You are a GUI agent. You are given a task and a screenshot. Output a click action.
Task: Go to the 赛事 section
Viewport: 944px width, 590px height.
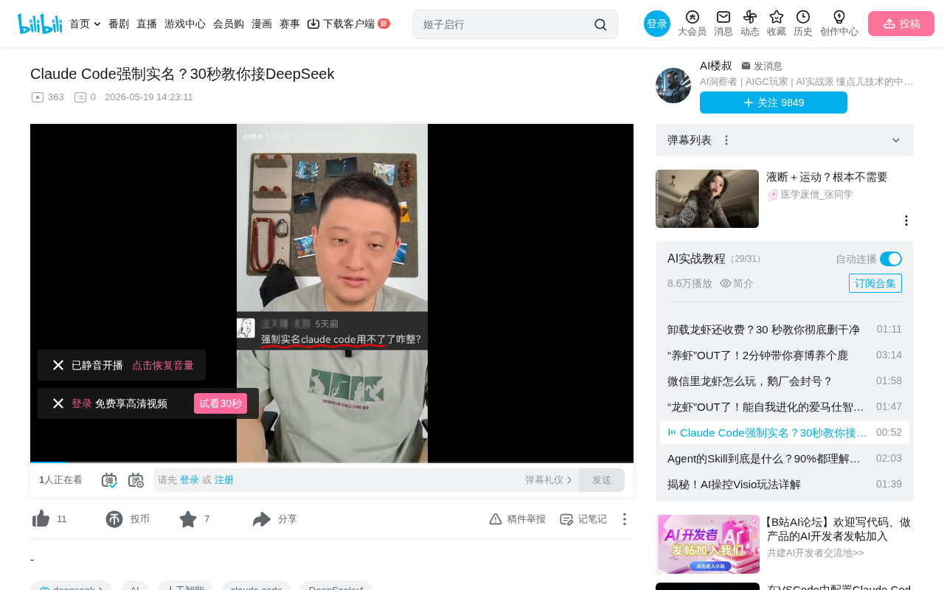(290, 24)
